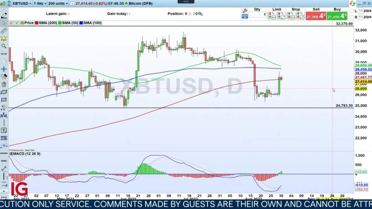
Task: Click the blue SMA (100) color swatch
Action: [x=81, y=23]
